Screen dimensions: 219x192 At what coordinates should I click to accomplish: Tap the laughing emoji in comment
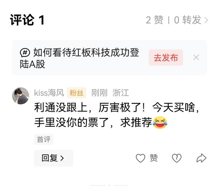[160, 122]
